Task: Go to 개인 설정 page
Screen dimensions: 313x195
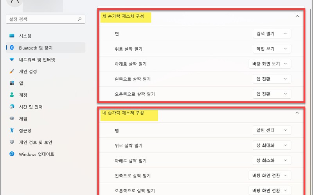Action: (x=46, y=71)
